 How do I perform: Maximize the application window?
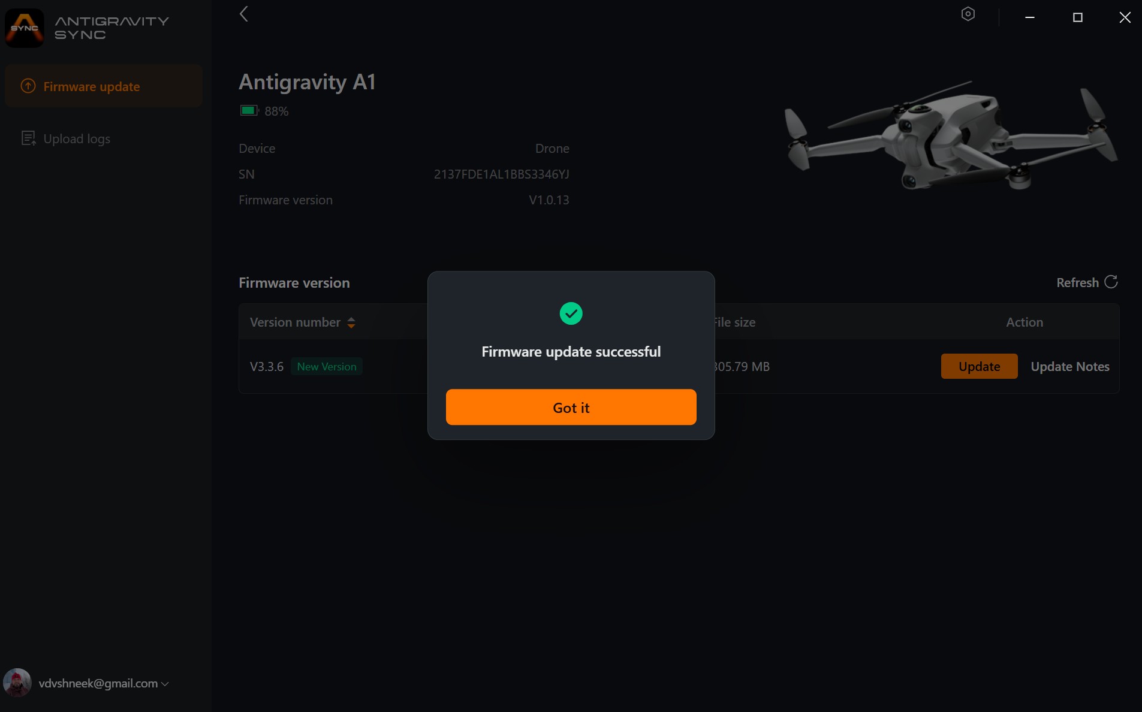[x=1077, y=17]
